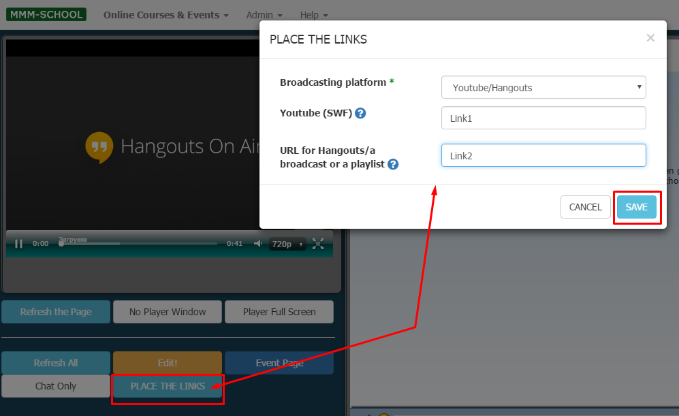The width and height of the screenshot is (679, 416).
Task: Pause the video player
Action: pos(18,244)
